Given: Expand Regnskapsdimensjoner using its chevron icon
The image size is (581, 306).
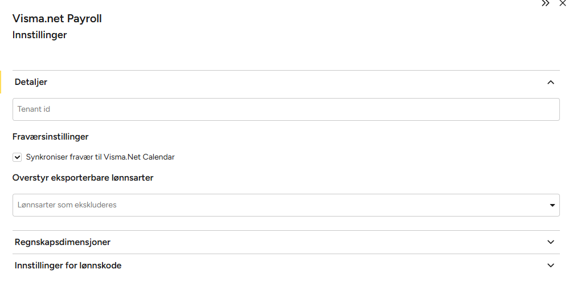Looking at the screenshot, I should tap(551, 242).
